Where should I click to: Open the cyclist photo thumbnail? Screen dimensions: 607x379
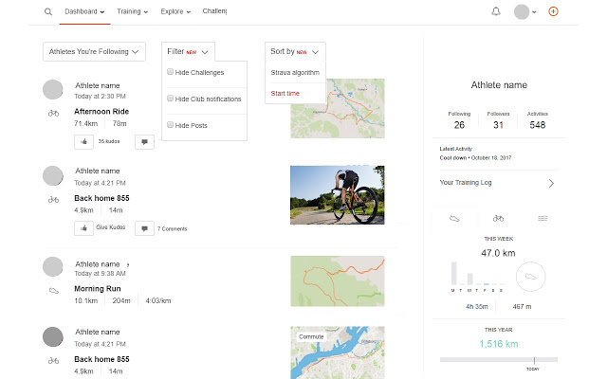click(338, 195)
